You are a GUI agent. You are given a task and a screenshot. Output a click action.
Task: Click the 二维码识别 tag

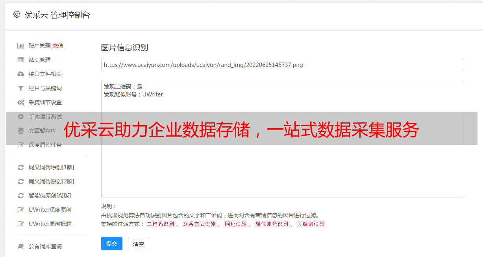pos(160,224)
